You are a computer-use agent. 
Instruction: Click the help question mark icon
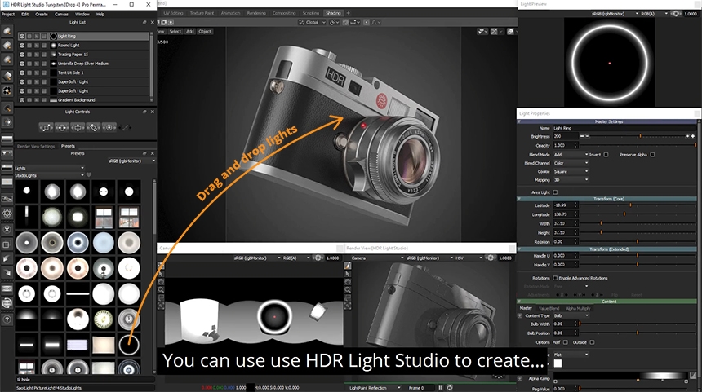[7, 319]
